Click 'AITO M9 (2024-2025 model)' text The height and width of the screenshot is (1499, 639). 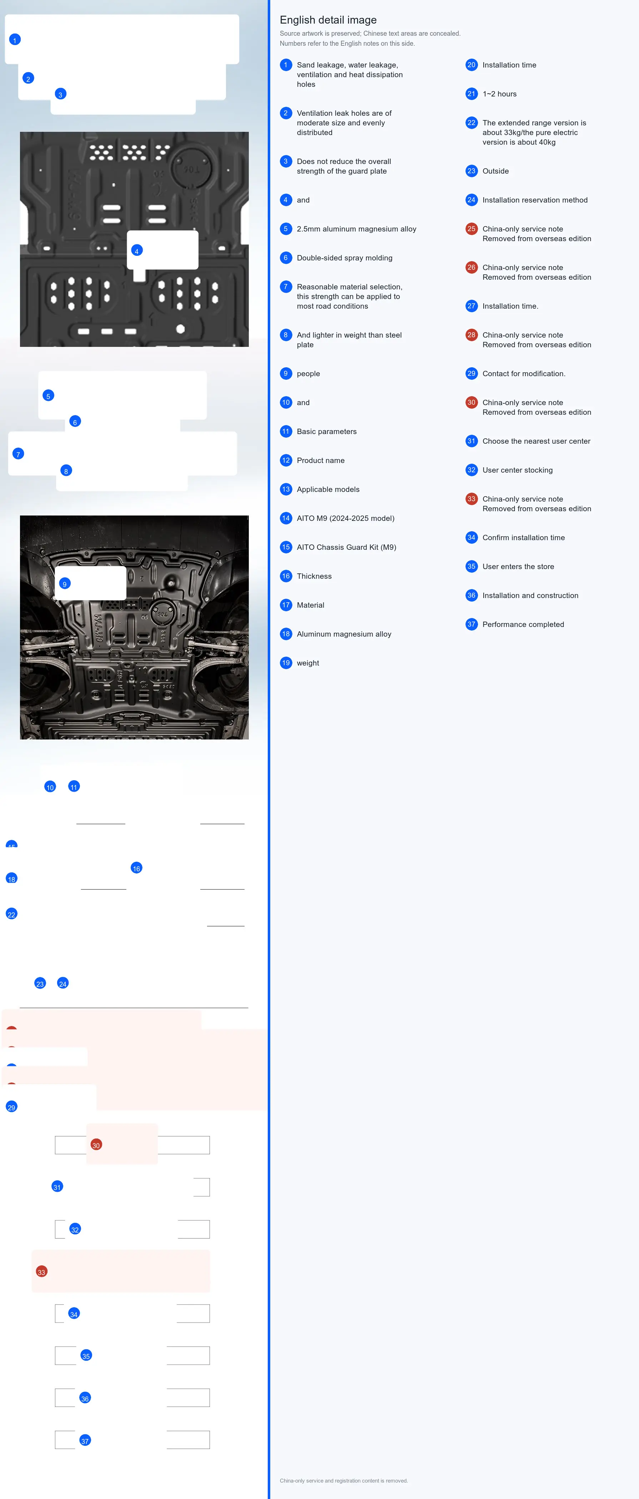coord(345,518)
